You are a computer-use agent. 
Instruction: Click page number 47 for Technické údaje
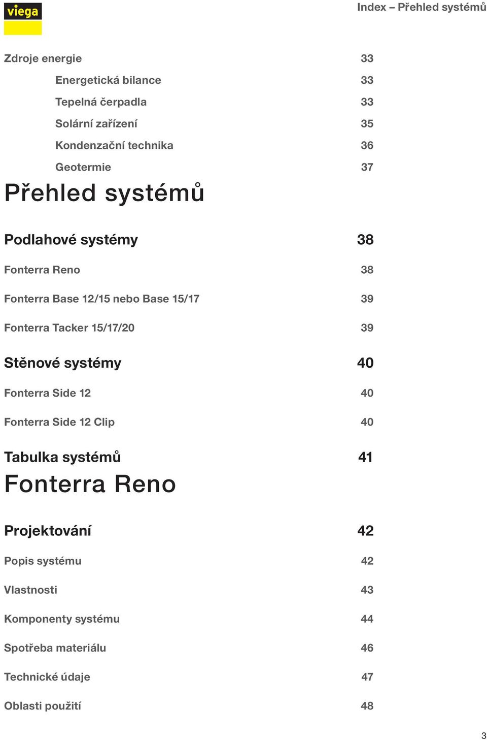pyautogui.click(x=367, y=677)
